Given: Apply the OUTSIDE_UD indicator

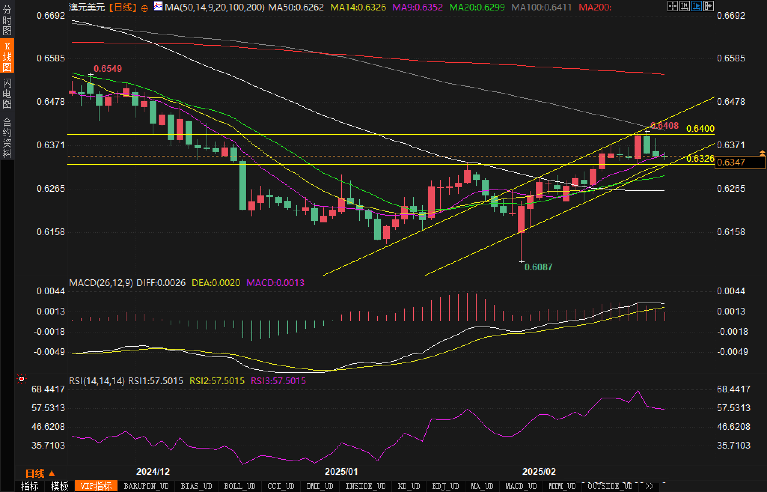Looking at the screenshot, I should pyautogui.click(x=610, y=486).
